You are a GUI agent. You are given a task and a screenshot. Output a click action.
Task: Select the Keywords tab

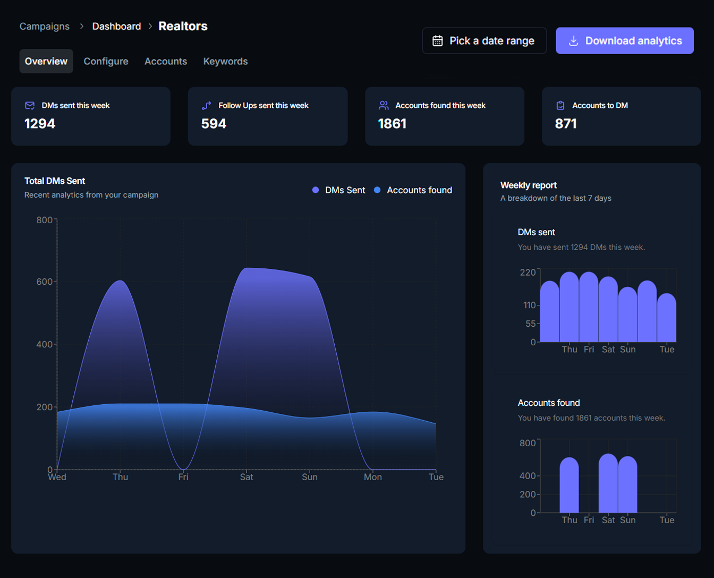225,62
